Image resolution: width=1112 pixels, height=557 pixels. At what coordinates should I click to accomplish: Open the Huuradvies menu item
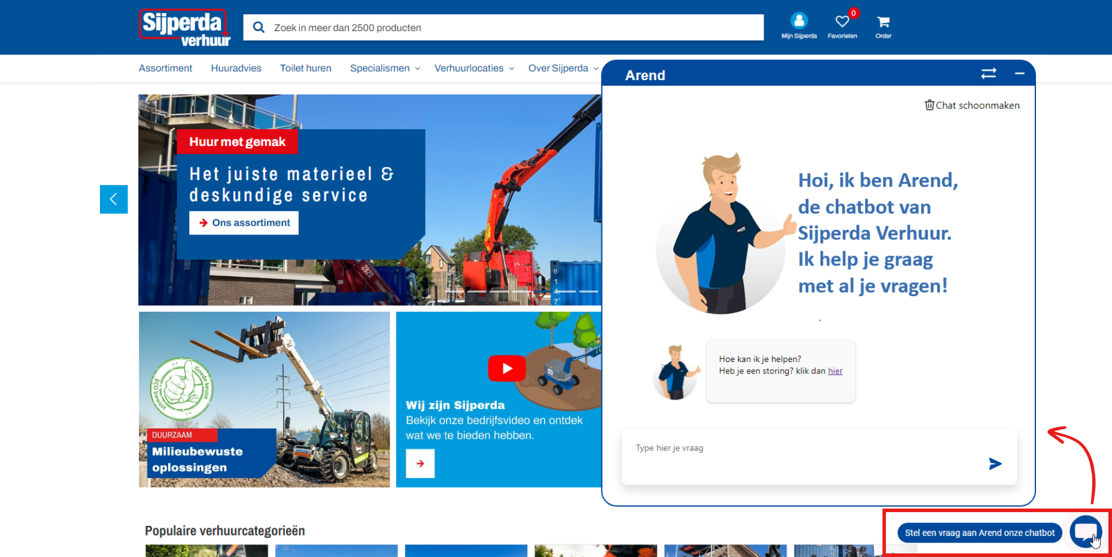(236, 68)
